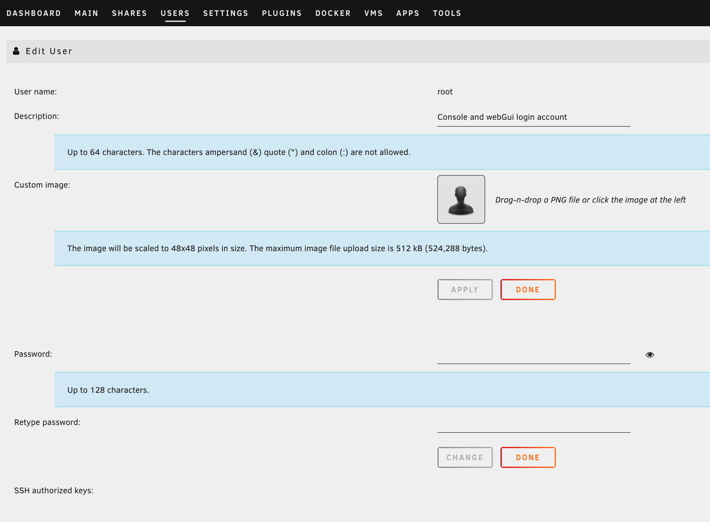Go to the APPS section
The image size is (710, 522).
click(408, 13)
